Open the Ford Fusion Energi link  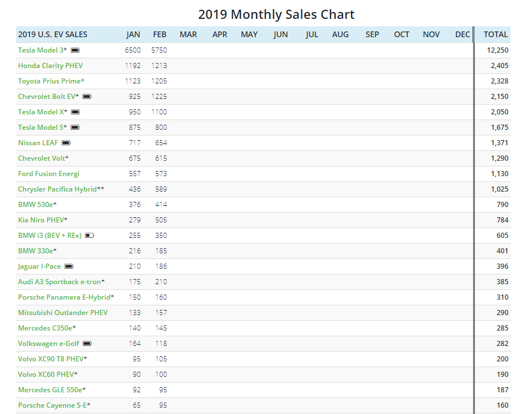pyautogui.click(x=49, y=174)
